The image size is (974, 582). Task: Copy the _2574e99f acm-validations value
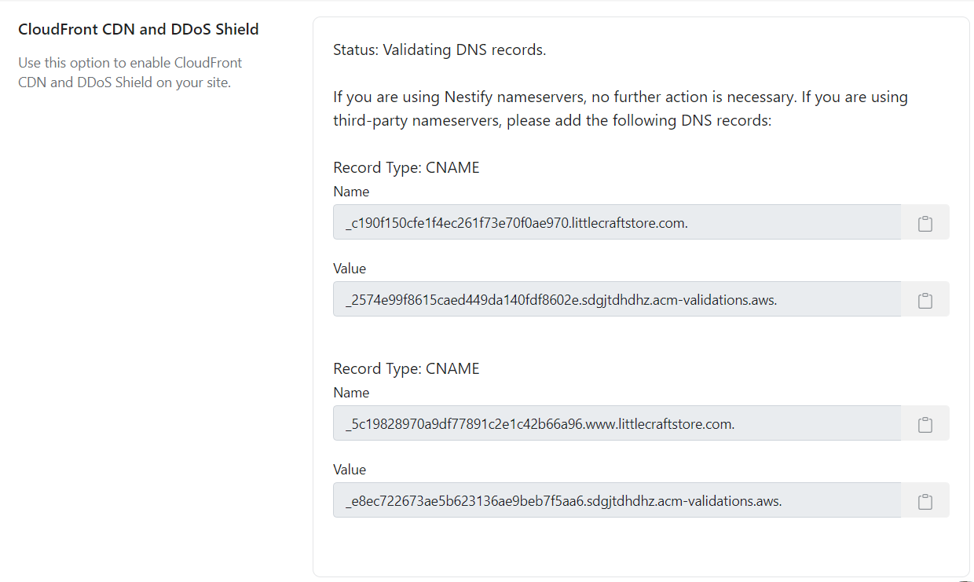coord(925,299)
